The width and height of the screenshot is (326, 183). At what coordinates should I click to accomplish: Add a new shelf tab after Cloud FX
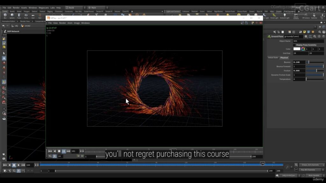point(132,11)
